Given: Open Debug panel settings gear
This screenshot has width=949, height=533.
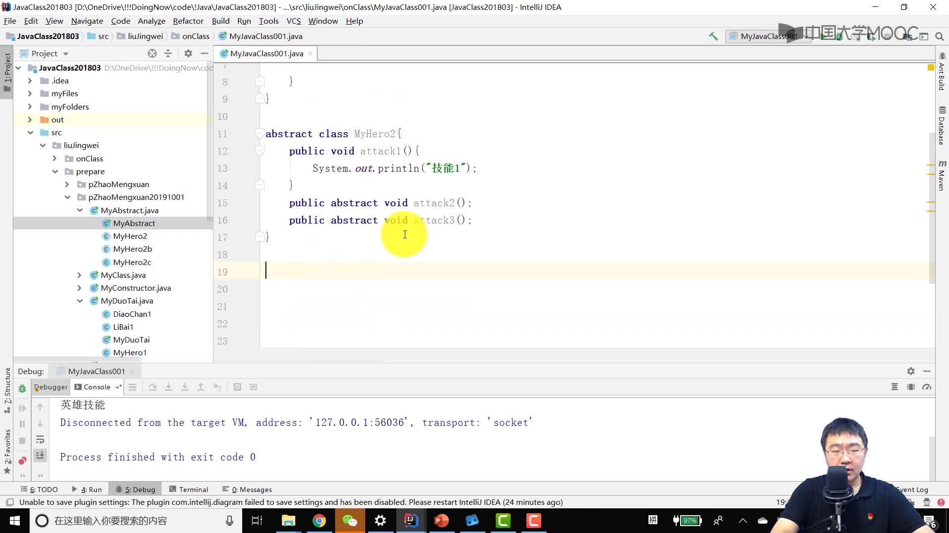Looking at the screenshot, I should (x=911, y=371).
